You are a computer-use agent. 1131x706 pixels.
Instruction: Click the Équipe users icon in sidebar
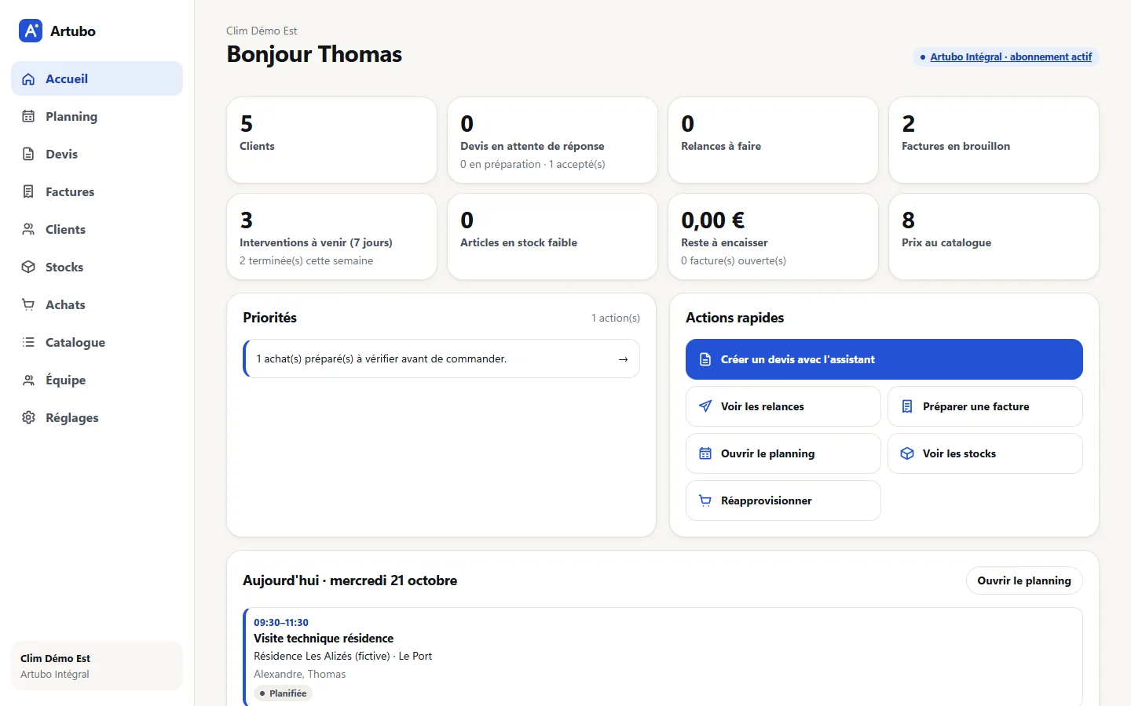pyautogui.click(x=28, y=380)
